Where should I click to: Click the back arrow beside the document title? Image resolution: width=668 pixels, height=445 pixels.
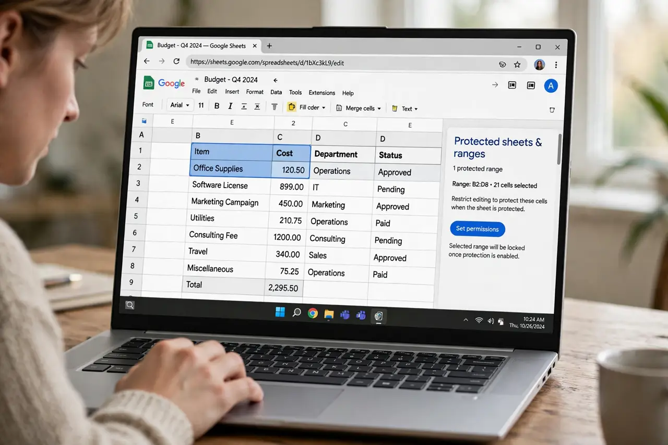(276, 80)
